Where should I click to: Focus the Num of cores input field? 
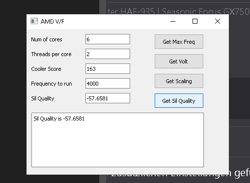(108, 39)
